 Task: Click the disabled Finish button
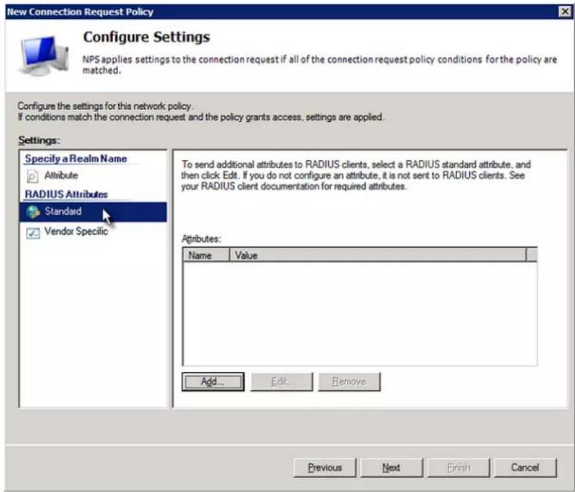click(458, 467)
